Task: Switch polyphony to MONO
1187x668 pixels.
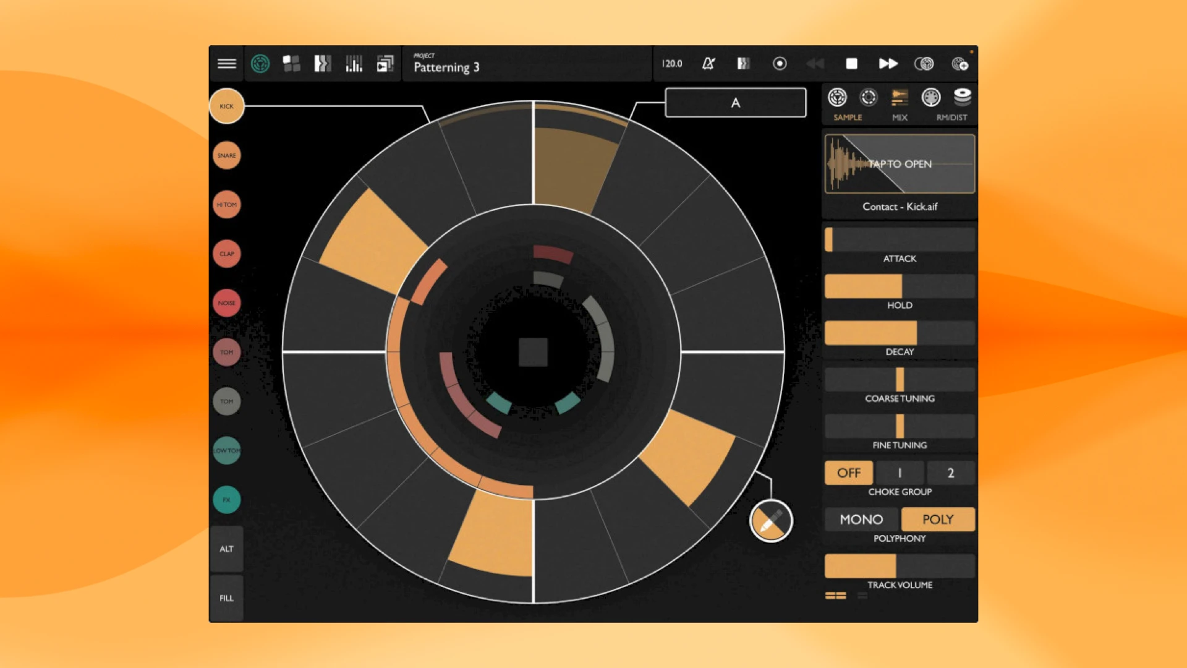Action: tap(861, 520)
